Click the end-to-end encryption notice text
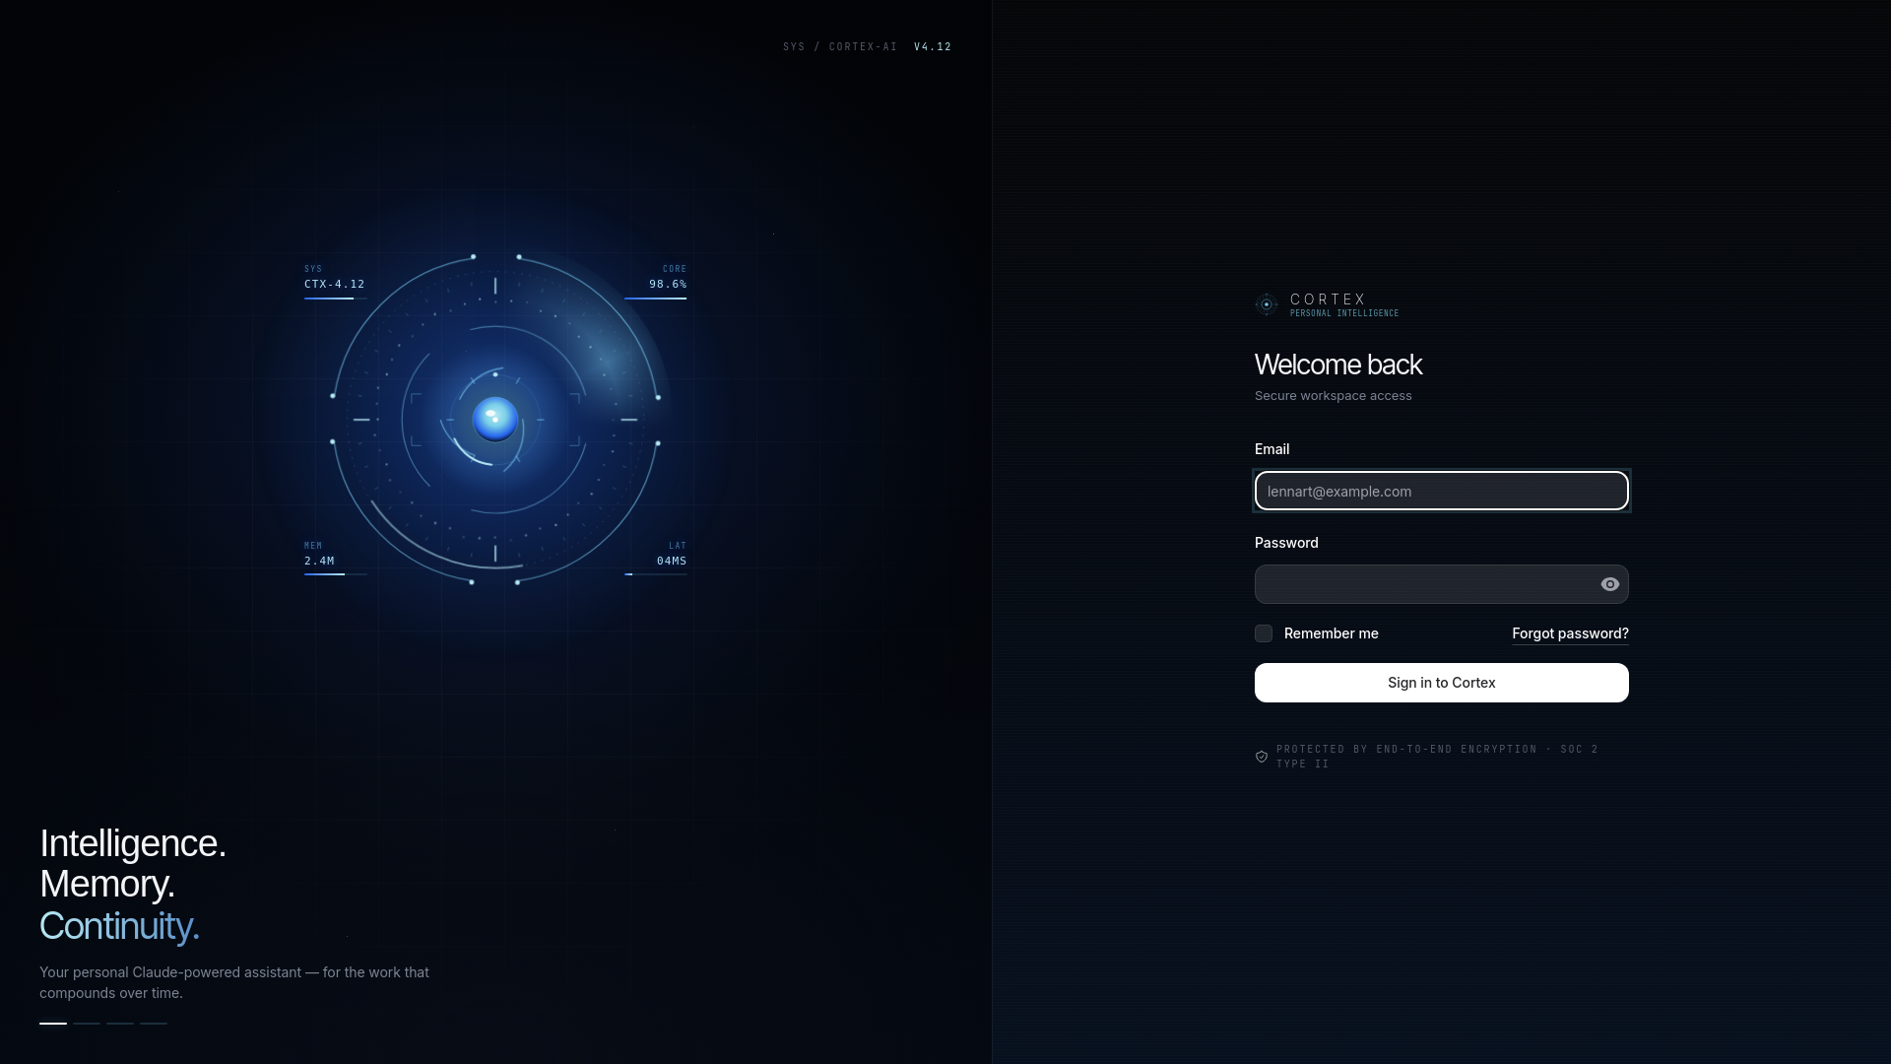The width and height of the screenshot is (1891, 1064). pos(1437,757)
